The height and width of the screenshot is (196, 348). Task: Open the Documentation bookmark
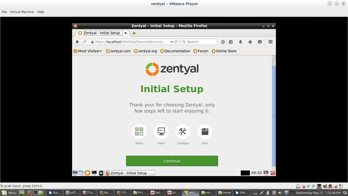coord(175,51)
